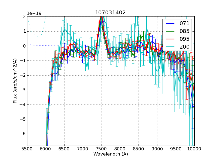Click the cyan line sample in legend
This screenshot has width=216, height=162.
pyautogui.click(x=170, y=47)
